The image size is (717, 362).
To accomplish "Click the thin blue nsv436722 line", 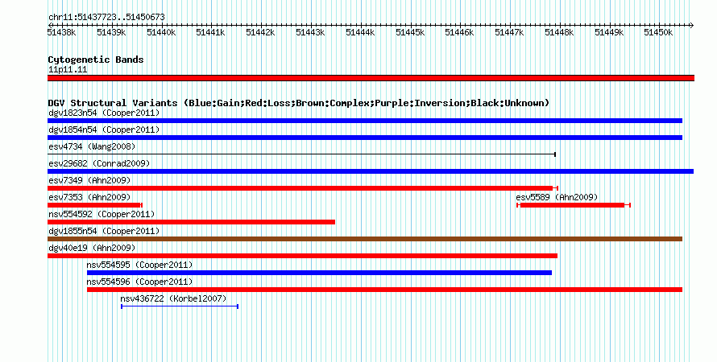I will click(180, 306).
